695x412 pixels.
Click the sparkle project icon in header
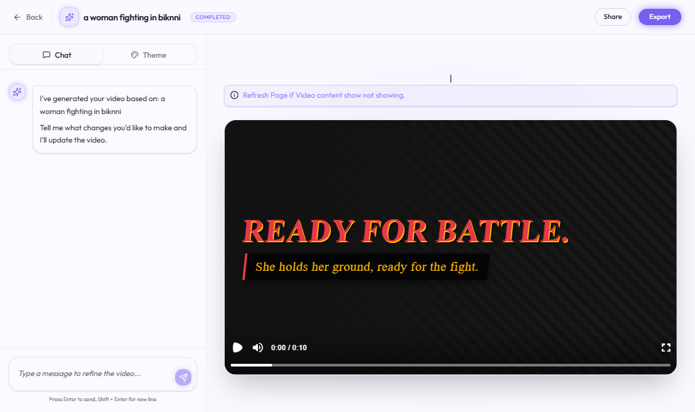click(69, 17)
